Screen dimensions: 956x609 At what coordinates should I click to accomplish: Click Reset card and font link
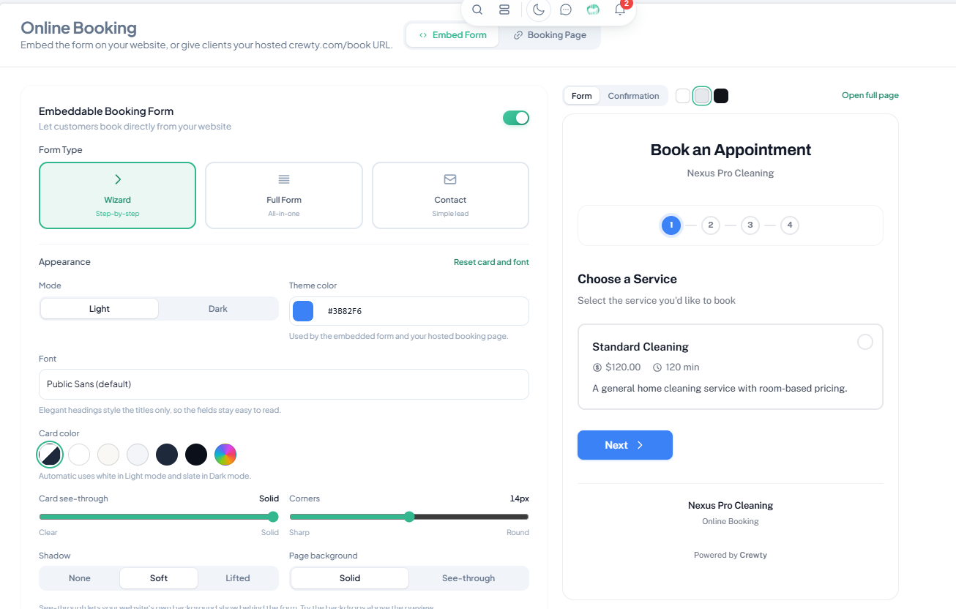point(491,262)
